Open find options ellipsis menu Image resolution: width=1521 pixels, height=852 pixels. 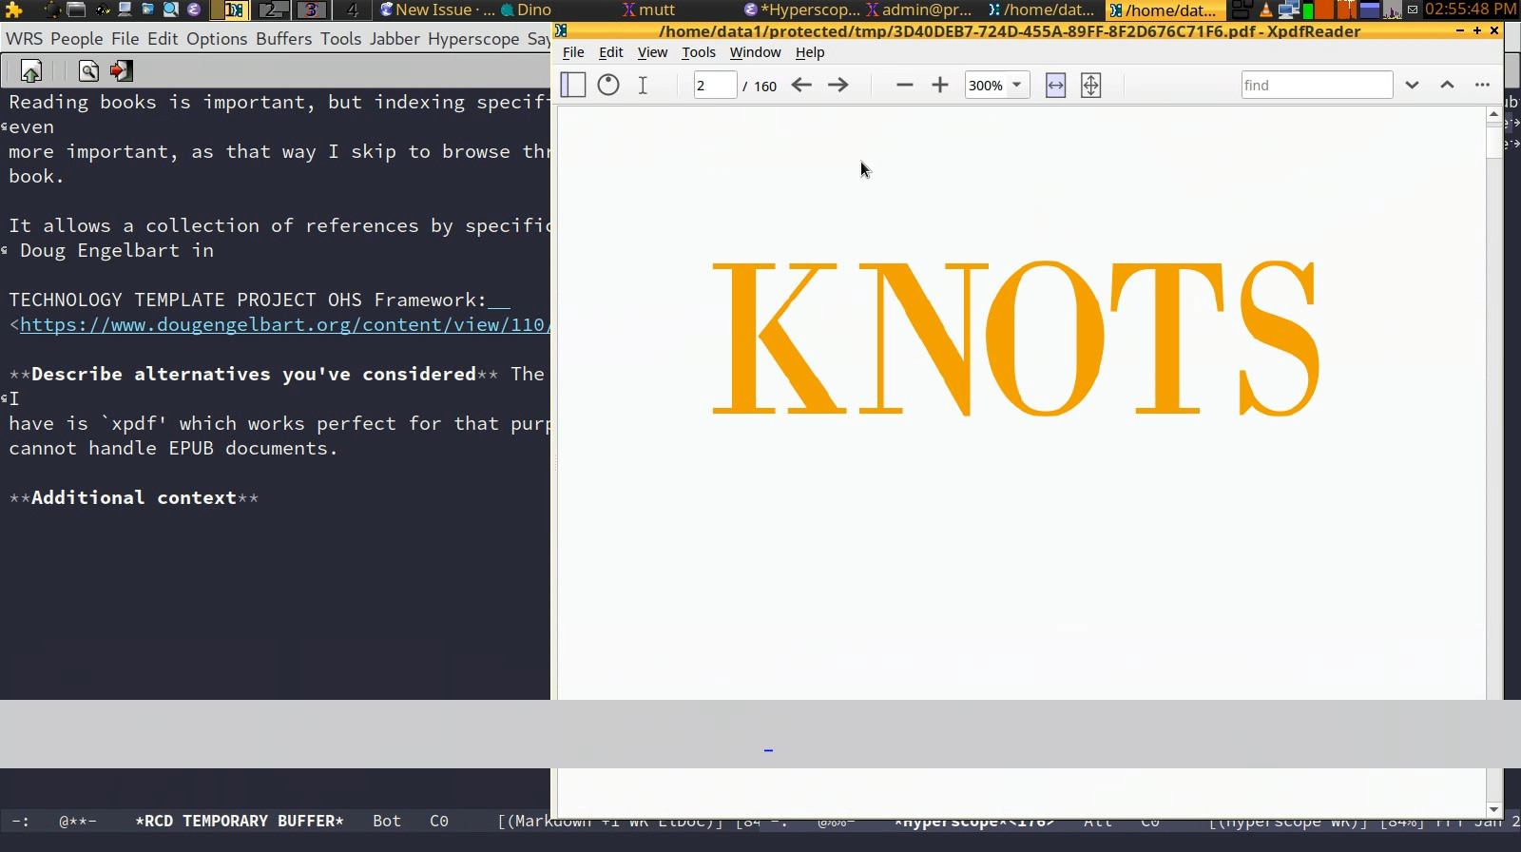coord(1482,85)
